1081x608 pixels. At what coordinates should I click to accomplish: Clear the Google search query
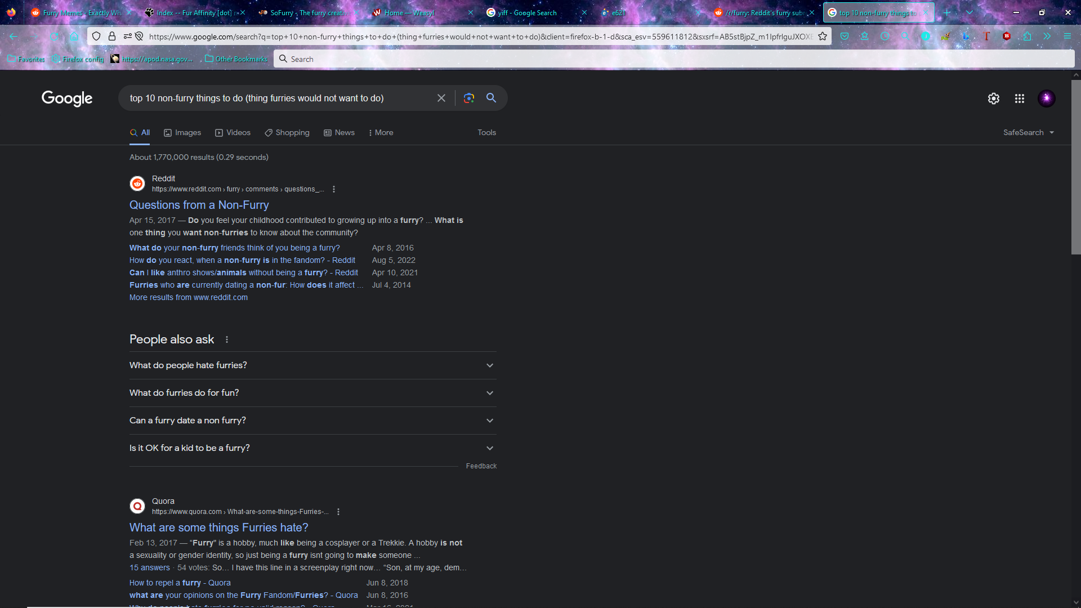441,98
